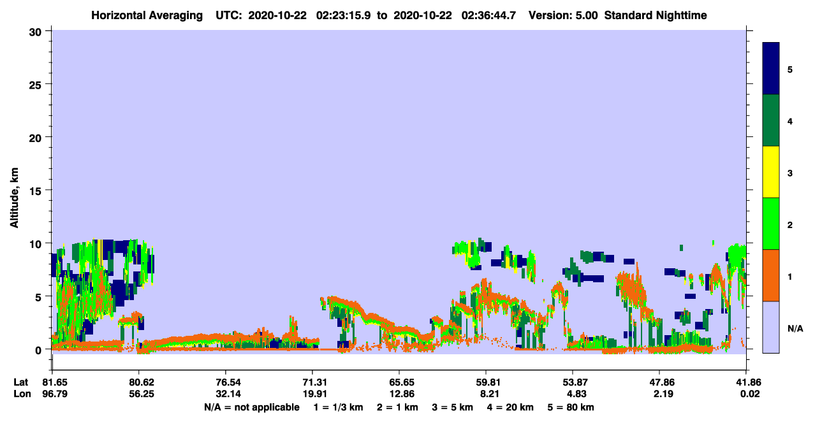Click the dark green colorbar segment labeled 4
This screenshot has height=425, width=829.
771,120
